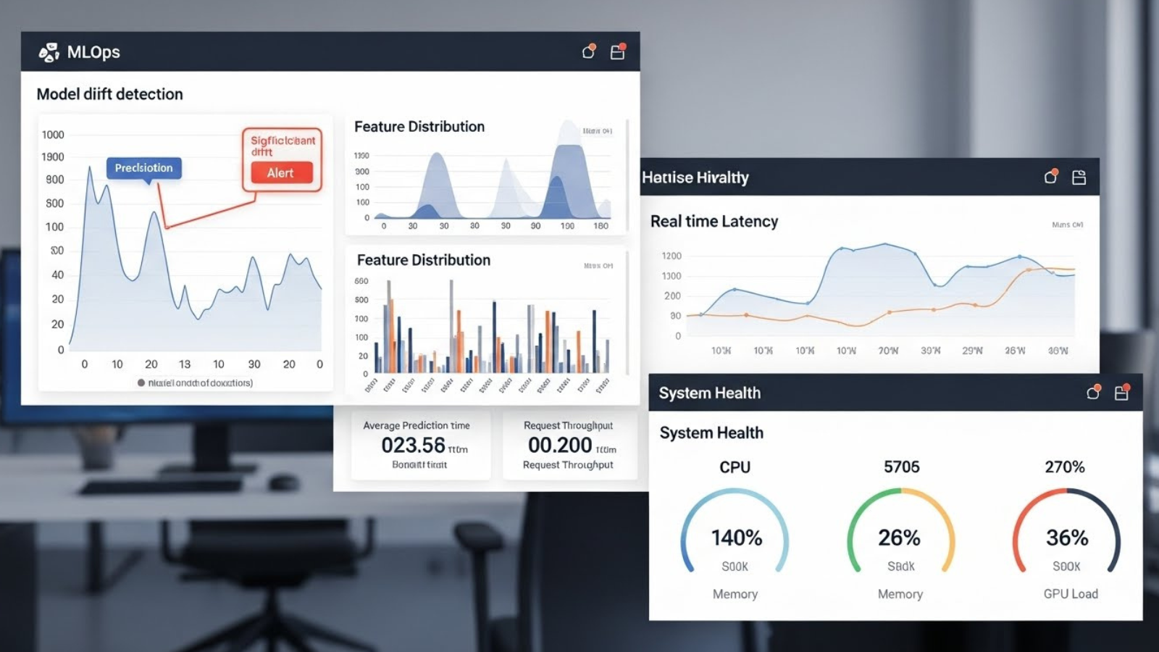The height and width of the screenshot is (652, 1159).
Task: Click the CPU gauge ring showing 140%
Action: 734,538
